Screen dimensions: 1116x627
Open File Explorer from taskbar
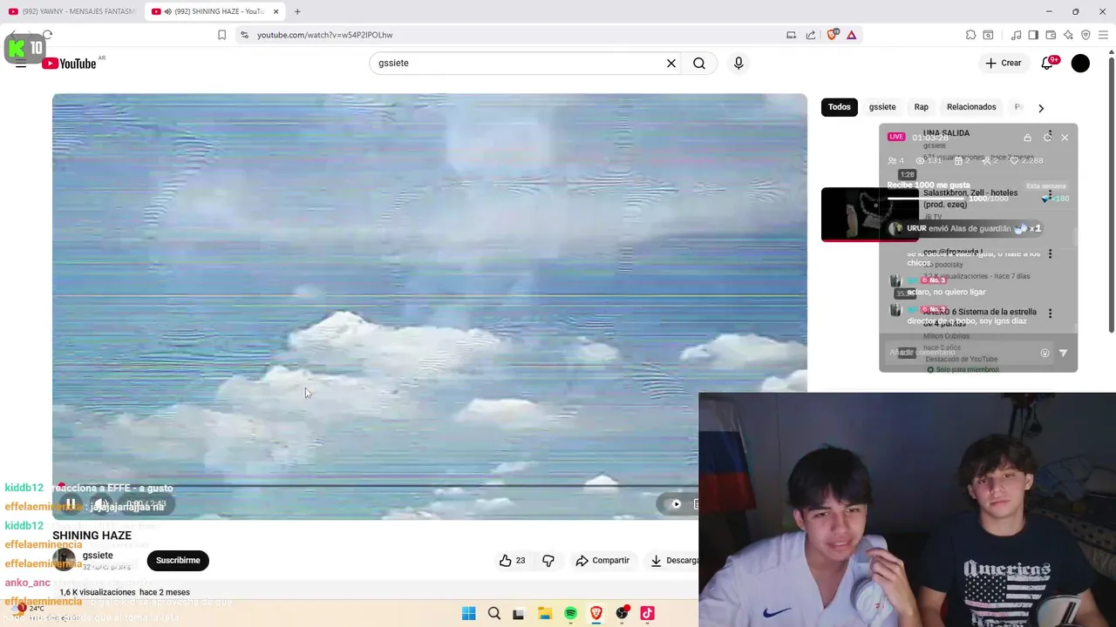tap(545, 613)
